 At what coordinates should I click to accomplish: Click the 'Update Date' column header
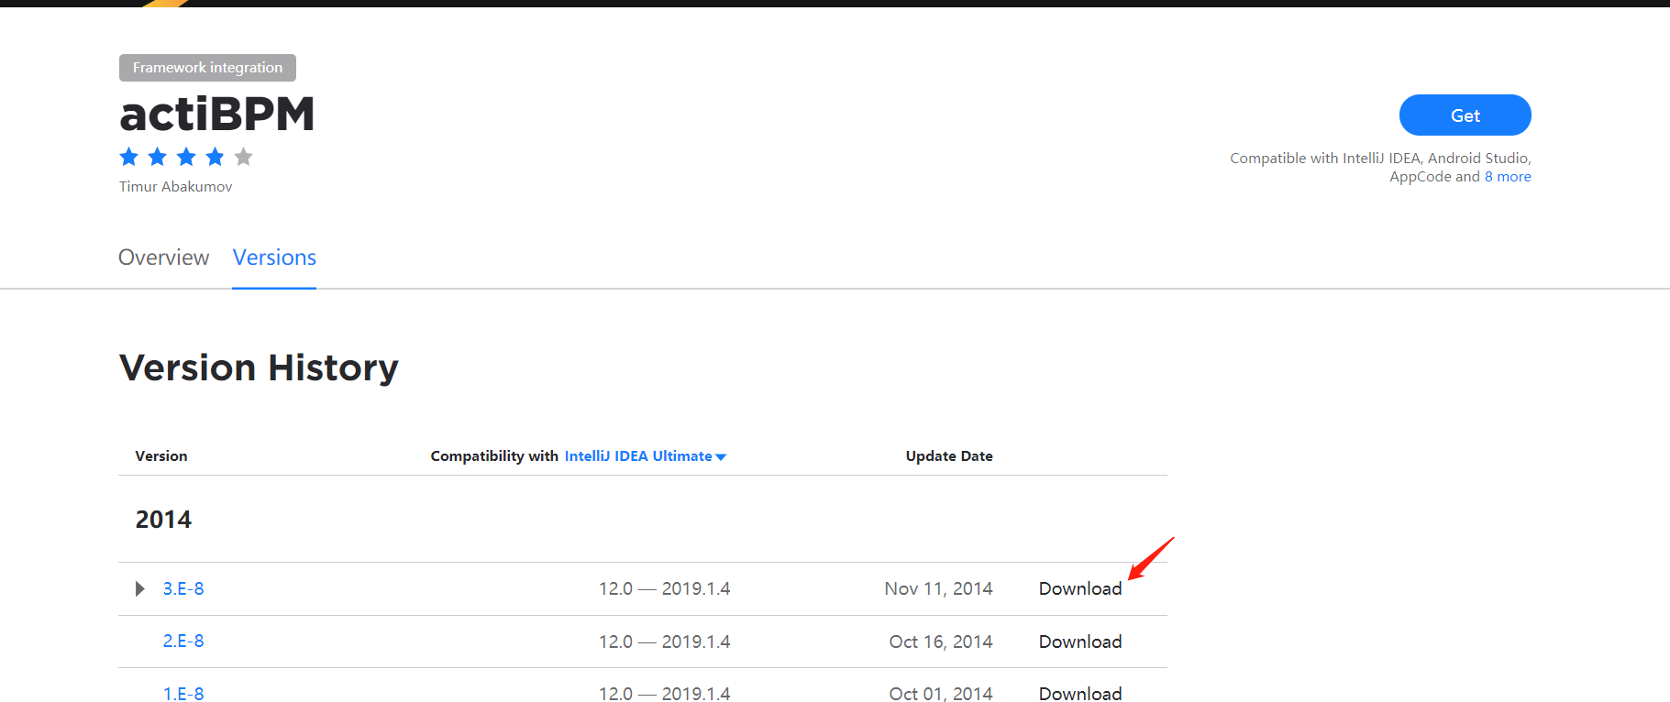pos(949,456)
